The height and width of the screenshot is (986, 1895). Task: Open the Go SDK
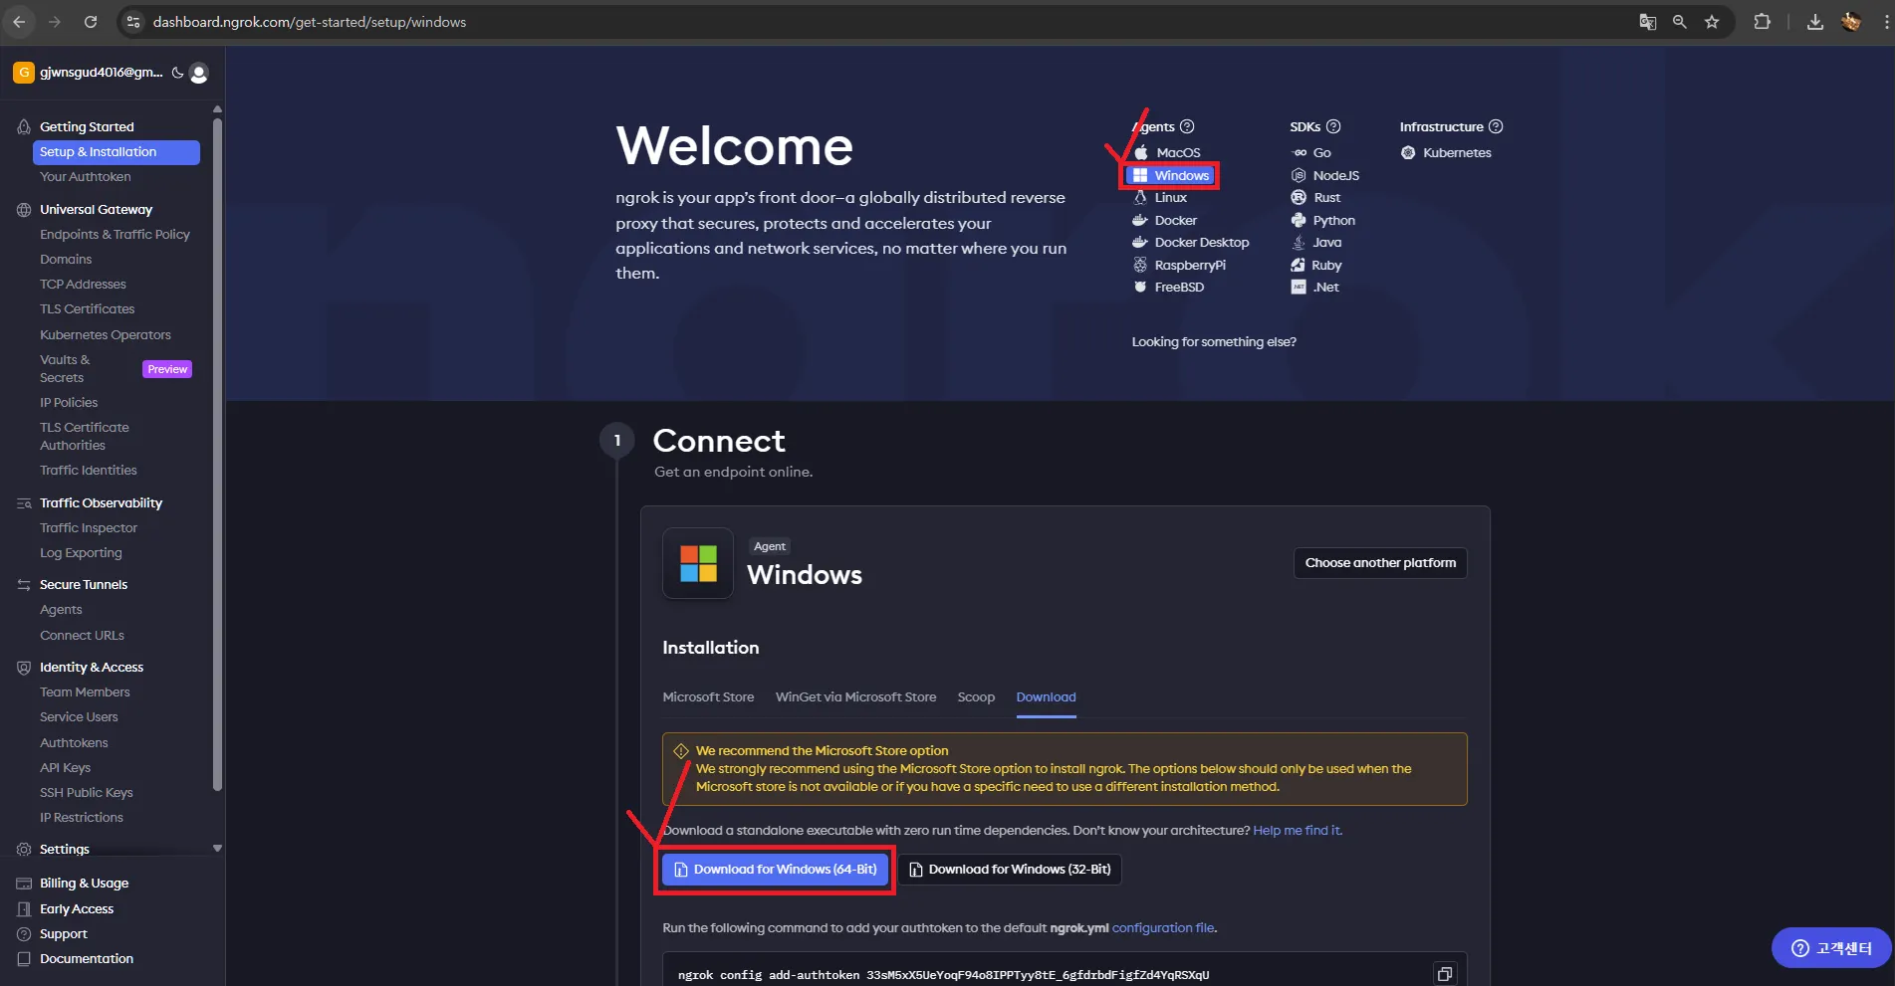[x=1311, y=152]
